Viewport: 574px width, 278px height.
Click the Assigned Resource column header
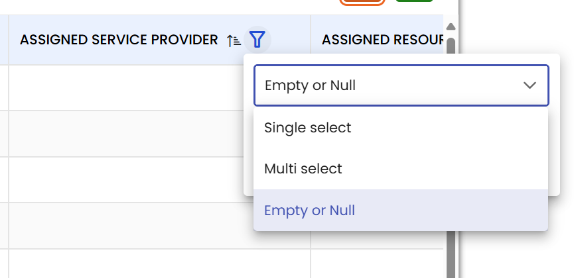382,40
